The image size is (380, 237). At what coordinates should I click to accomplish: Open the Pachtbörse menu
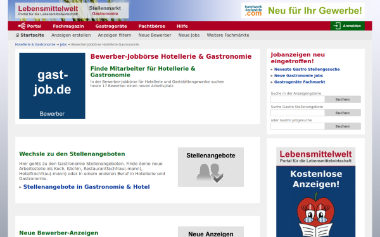152,26
